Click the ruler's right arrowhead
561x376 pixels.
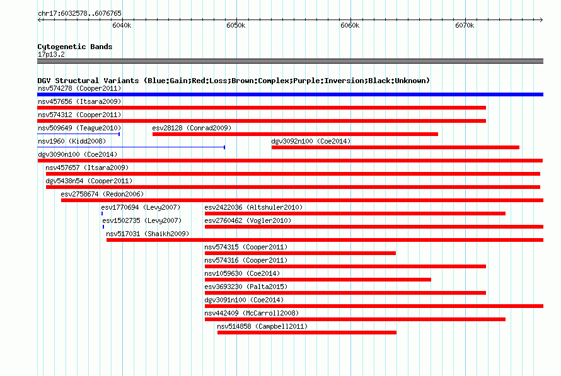point(541,20)
